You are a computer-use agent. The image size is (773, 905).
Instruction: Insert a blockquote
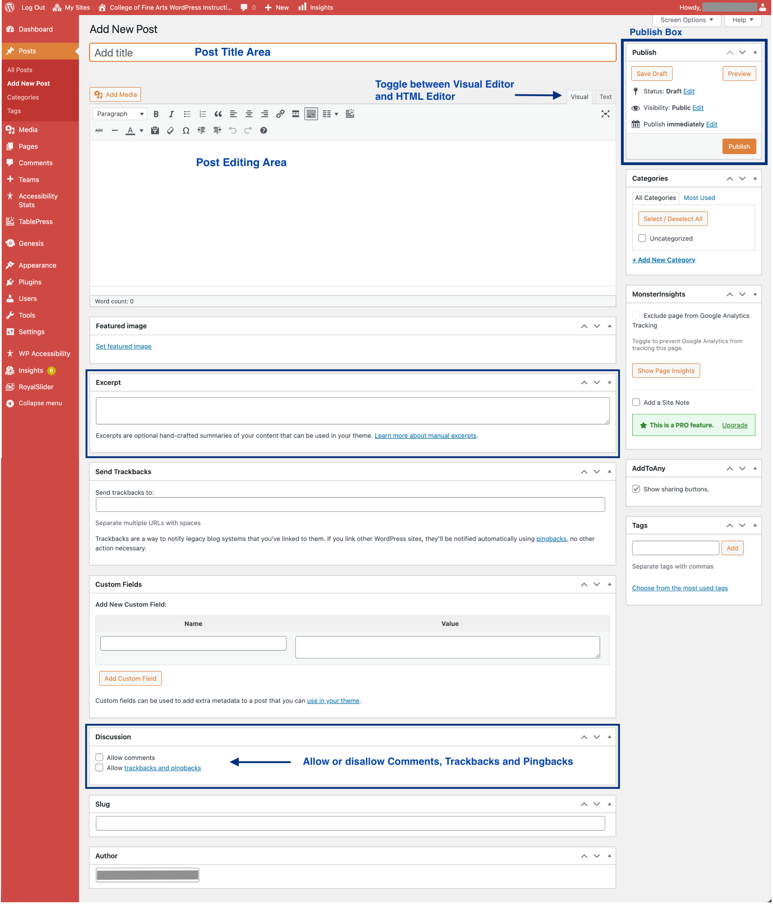tap(218, 114)
